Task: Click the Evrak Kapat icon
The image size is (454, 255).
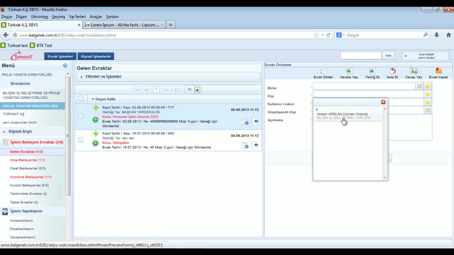Action: tap(438, 72)
